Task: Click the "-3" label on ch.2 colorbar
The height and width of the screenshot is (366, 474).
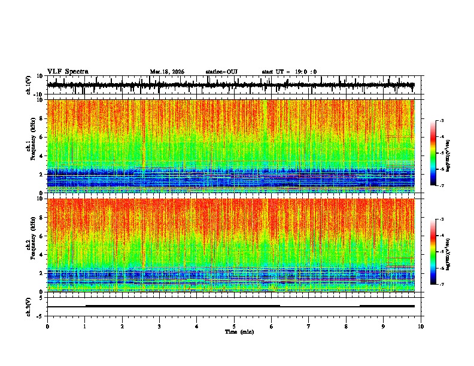Action: click(x=442, y=219)
